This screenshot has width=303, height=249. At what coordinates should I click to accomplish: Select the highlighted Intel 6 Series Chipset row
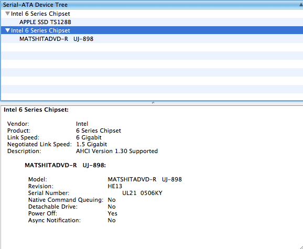tap(152, 30)
